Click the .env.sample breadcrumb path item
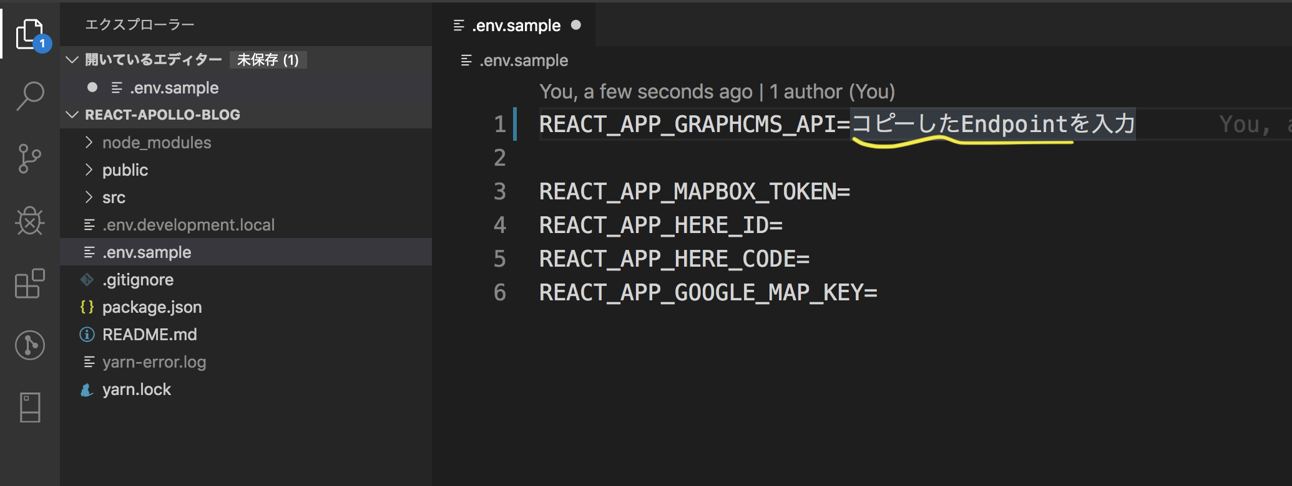This screenshot has width=1292, height=486. [x=523, y=60]
